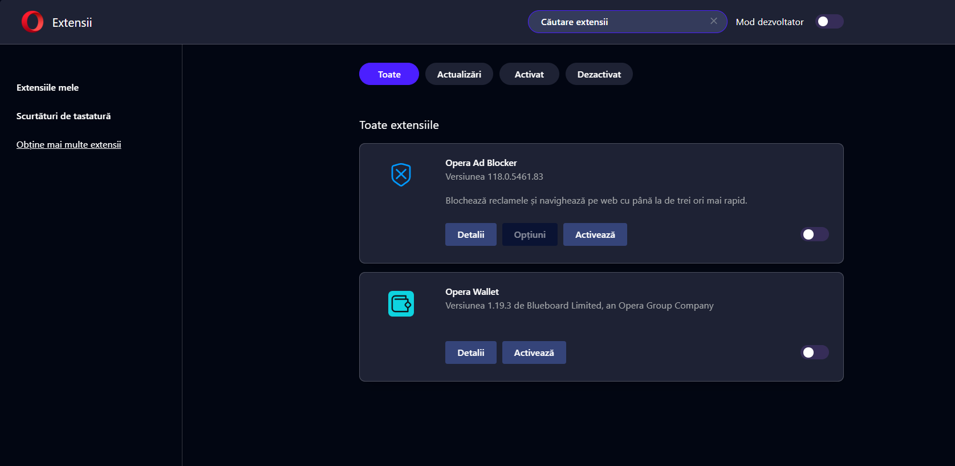Follow the Obține mai multe extensii link
The width and height of the screenshot is (955, 466).
(x=69, y=144)
